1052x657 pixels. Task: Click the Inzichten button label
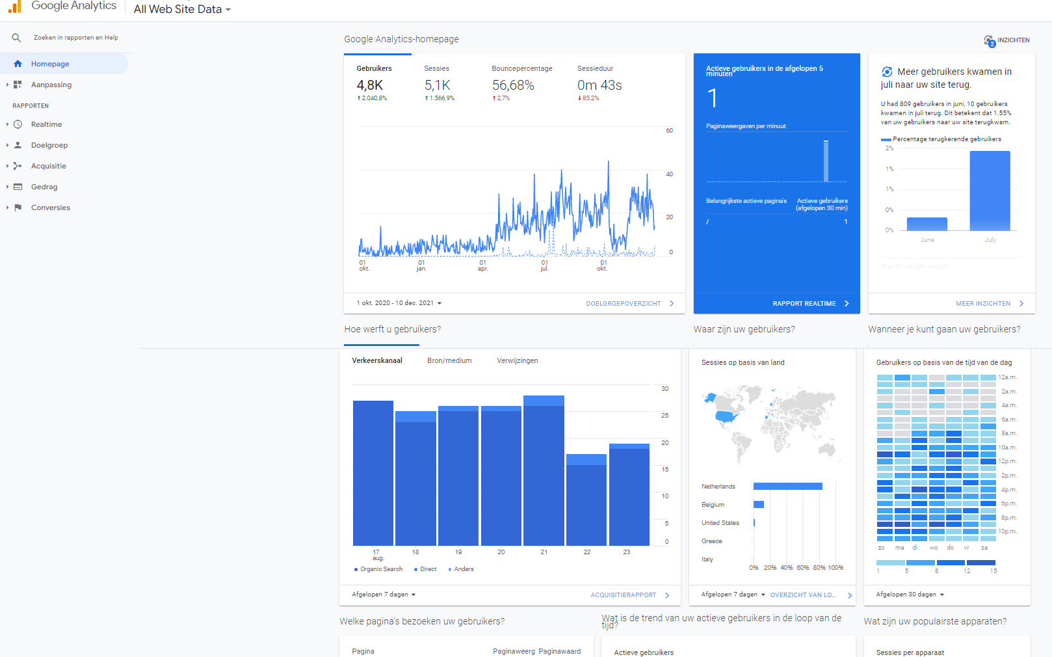pyautogui.click(x=1014, y=40)
